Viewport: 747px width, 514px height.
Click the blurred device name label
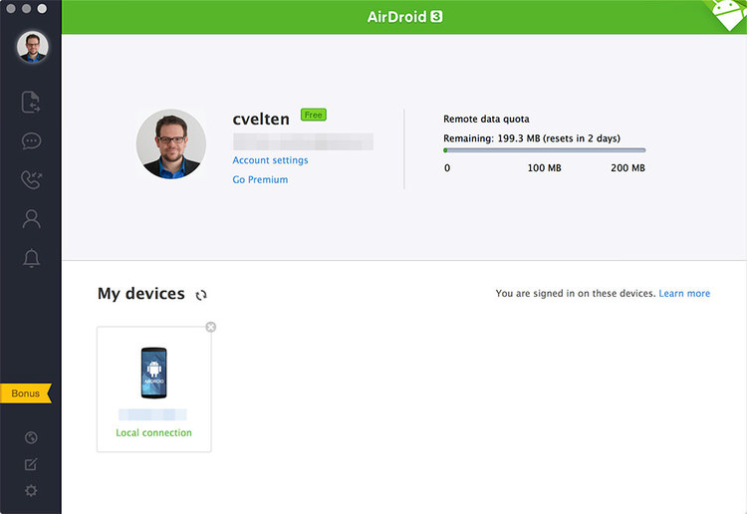(152, 414)
